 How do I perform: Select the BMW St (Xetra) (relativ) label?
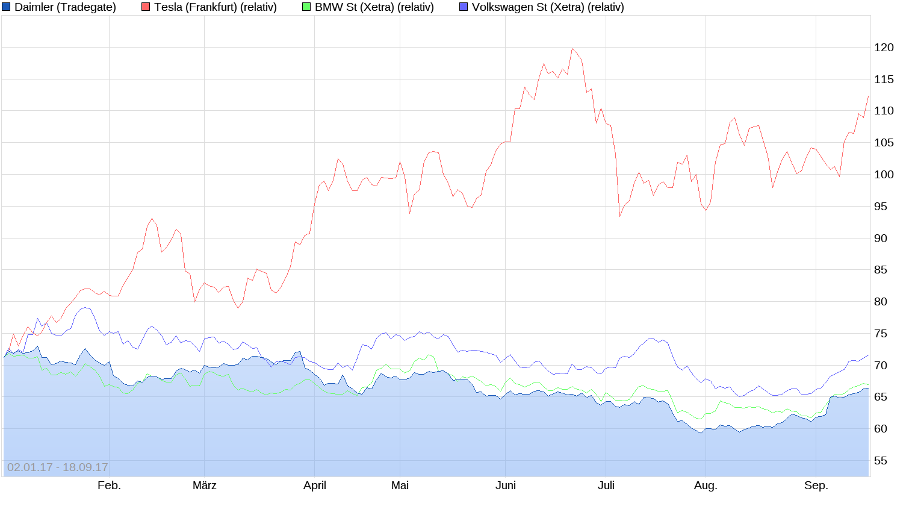click(x=374, y=7)
